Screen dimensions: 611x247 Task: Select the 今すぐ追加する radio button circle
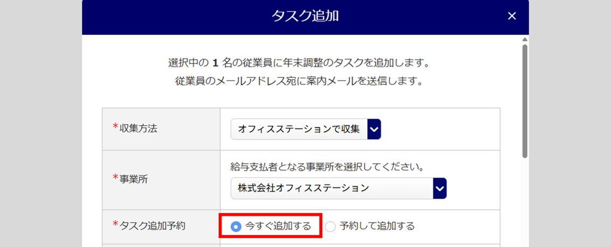(x=235, y=227)
